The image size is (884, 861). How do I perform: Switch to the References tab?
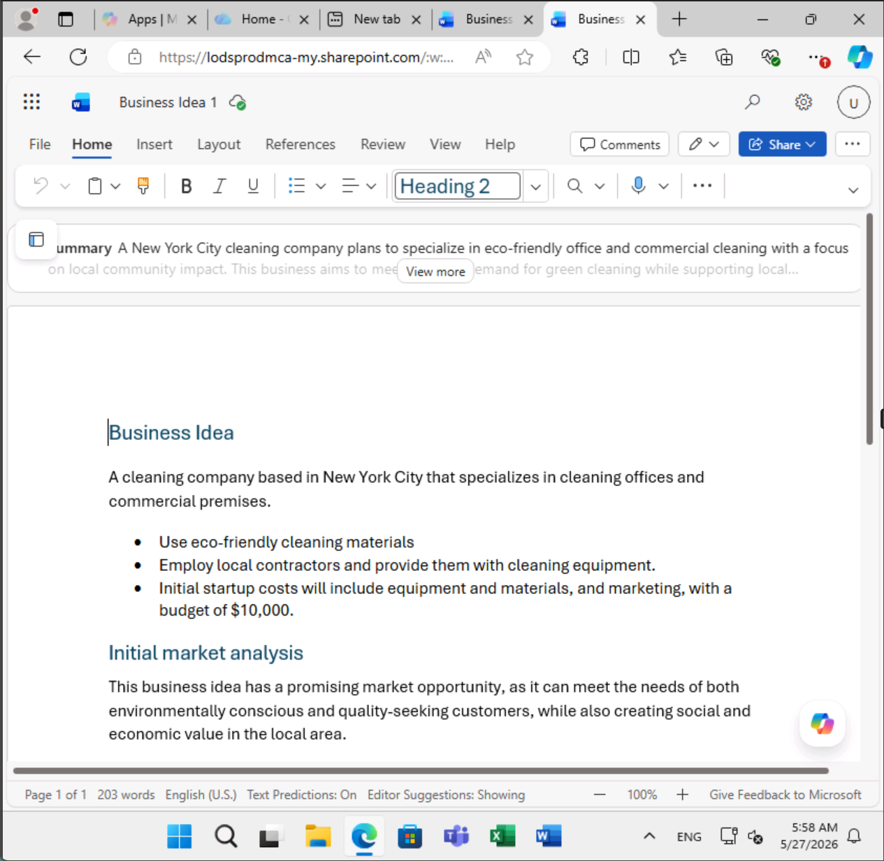300,144
